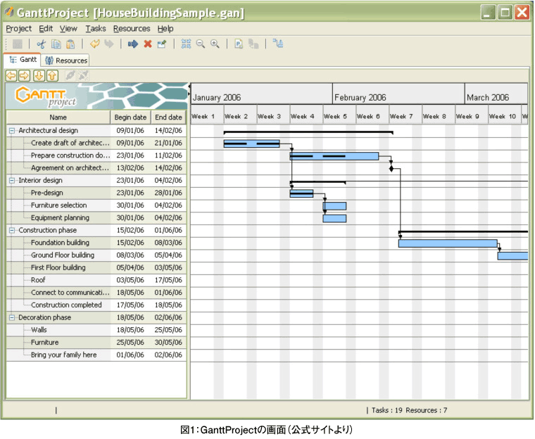Click the Pre-design Gantt bar
The width and height of the screenshot is (535, 439).
(x=301, y=193)
